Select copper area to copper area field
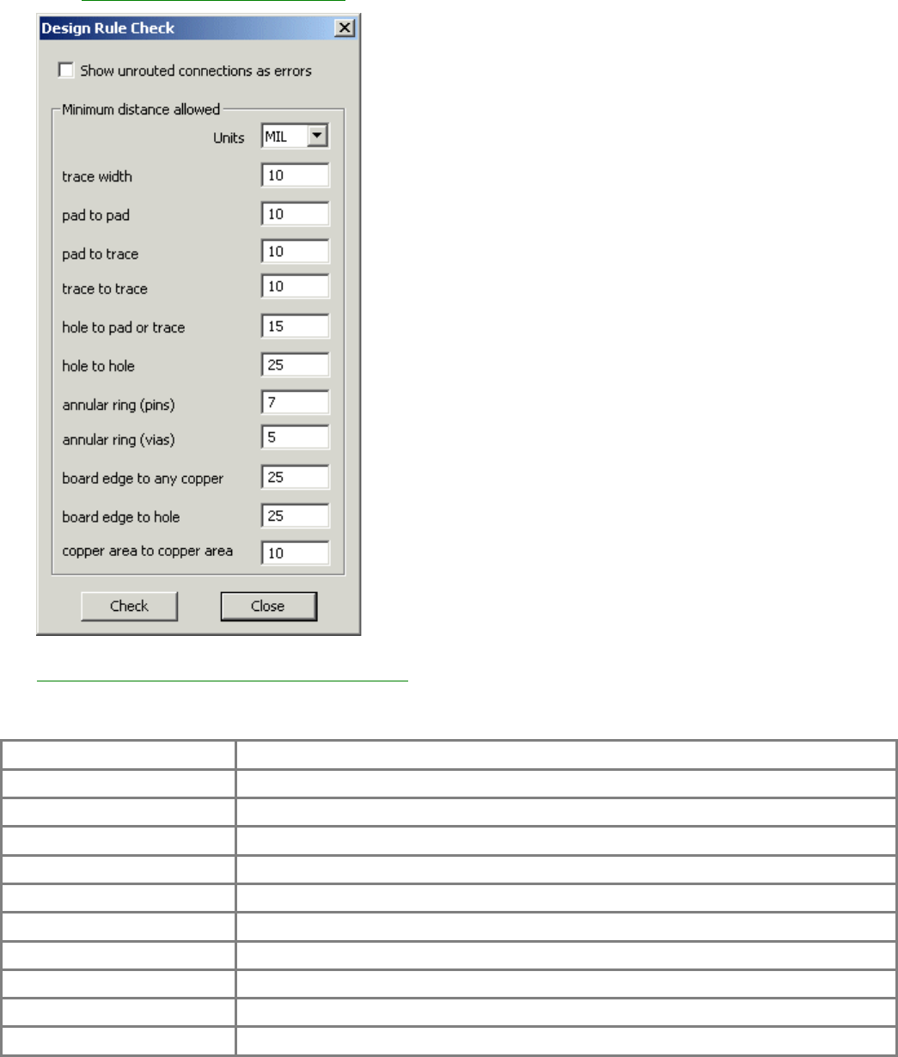The width and height of the screenshot is (898, 1057). 296,553
